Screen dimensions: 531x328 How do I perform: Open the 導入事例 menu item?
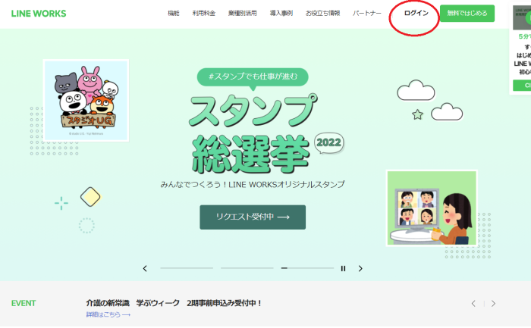coord(281,13)
